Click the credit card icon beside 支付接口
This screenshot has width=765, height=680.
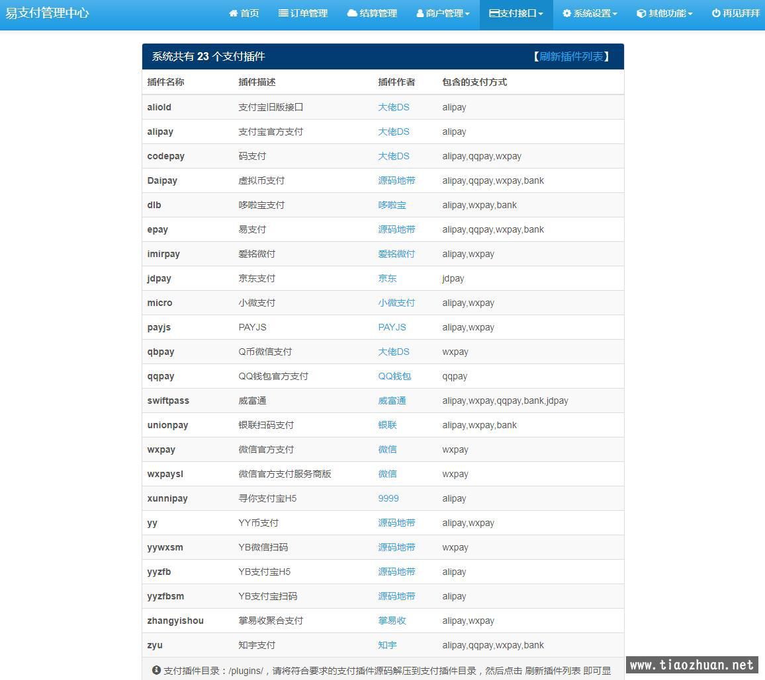pos(494,13)
